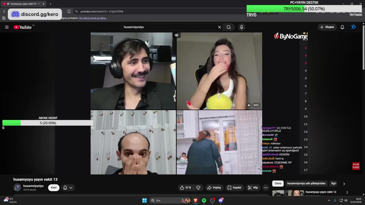Viewport: 365px width, 205px height.
Task: Click the Yer imlerini şimdi içe aktar link
Action: click(93, 18)
